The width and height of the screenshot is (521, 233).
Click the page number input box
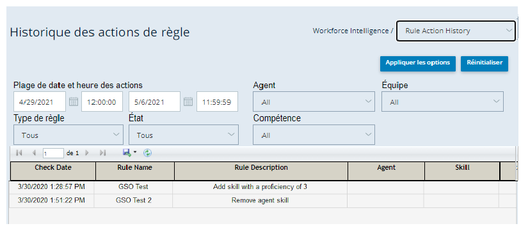tap(53, 153)
